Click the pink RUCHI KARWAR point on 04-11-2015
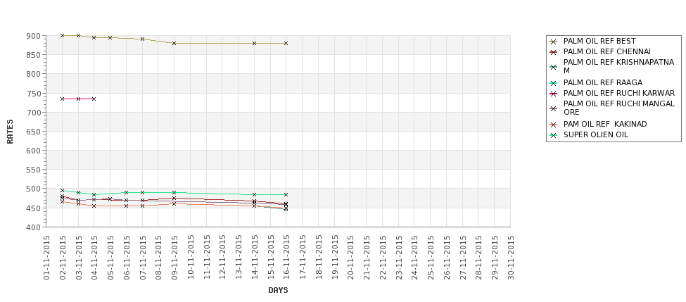Image resolution: width=686 pixels, height=302 pixels. coord(94,99)
